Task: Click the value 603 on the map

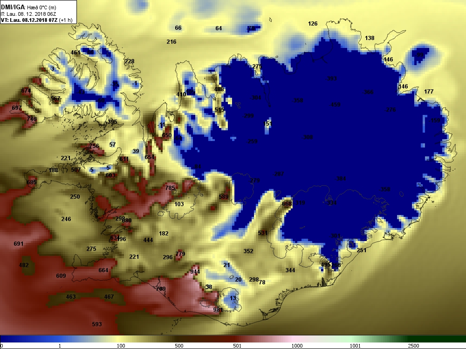Action: point(110,175)
